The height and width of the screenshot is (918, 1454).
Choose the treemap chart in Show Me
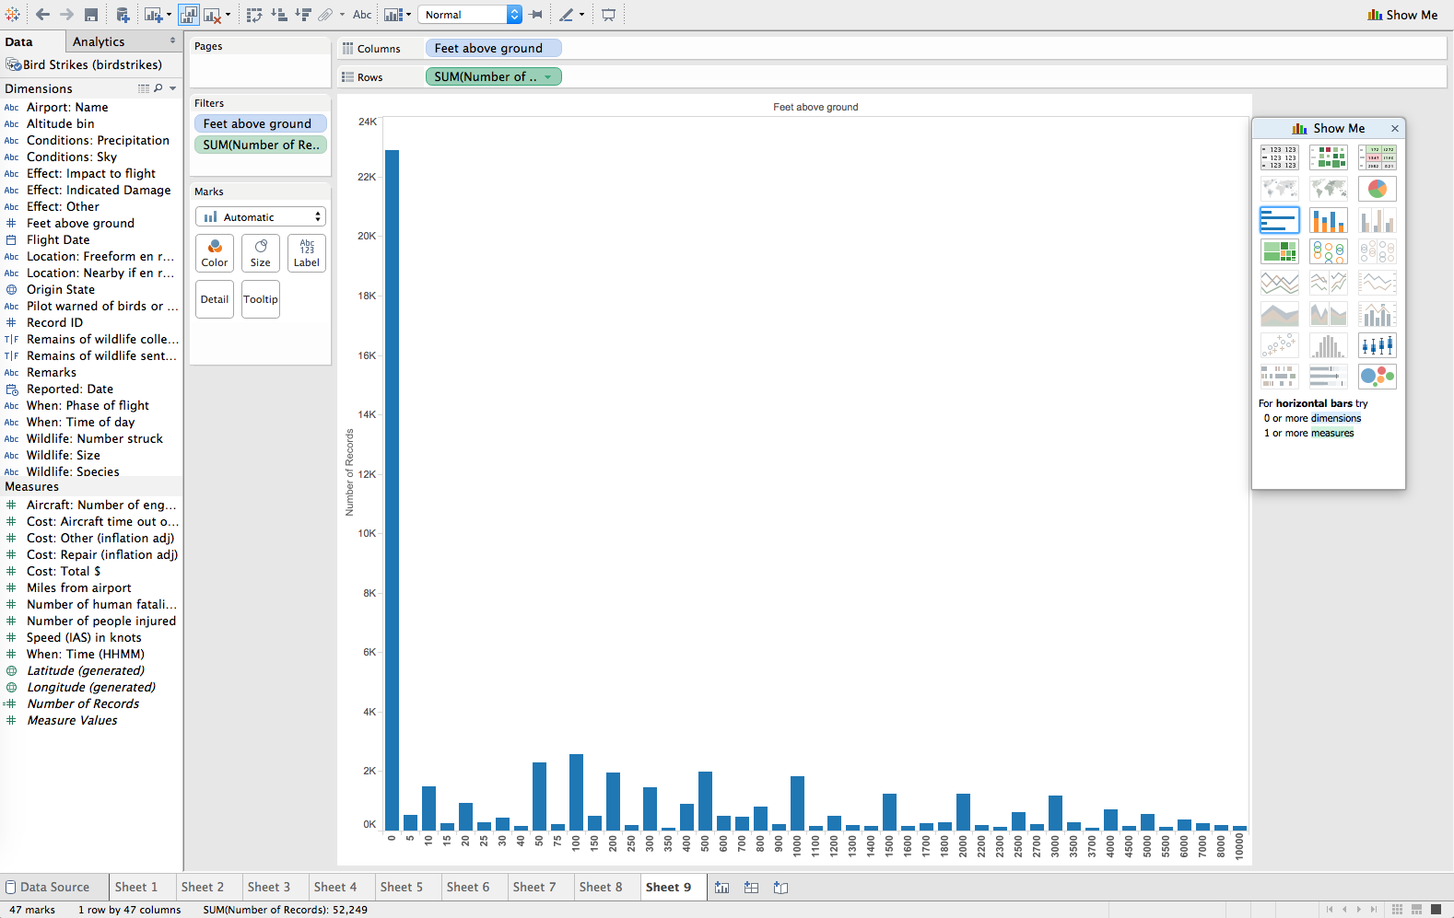coord(1279,251)
